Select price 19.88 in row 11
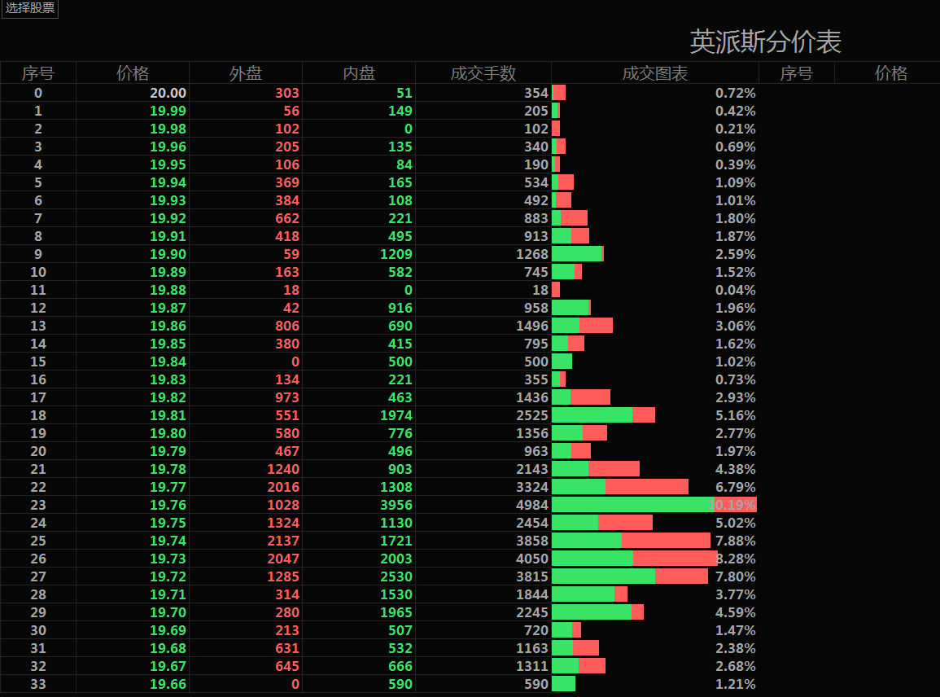The height and width of the screenshot is (697, 940). (x=168, y=291)
